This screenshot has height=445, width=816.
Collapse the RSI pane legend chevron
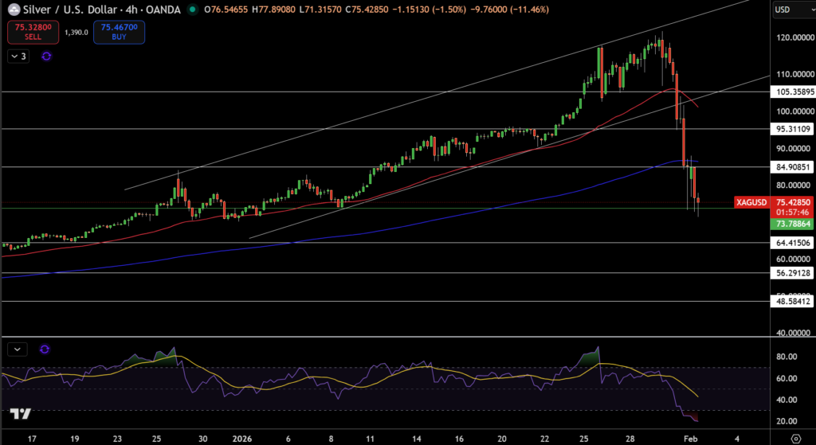[17, 349]
